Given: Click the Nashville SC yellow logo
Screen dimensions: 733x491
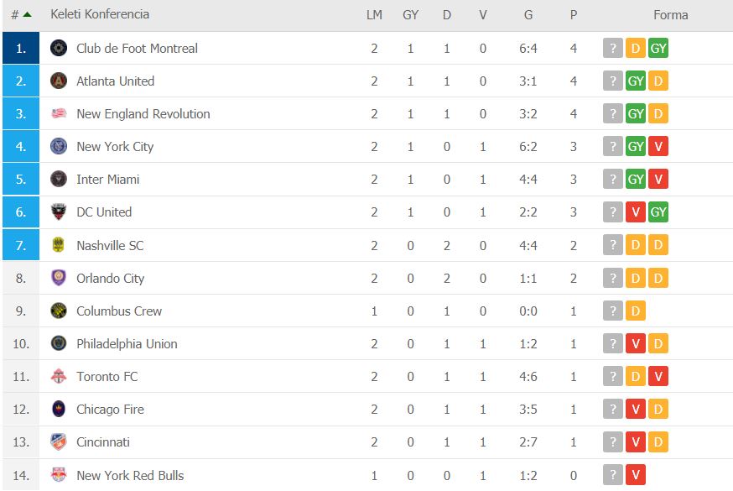Looking at the screenshot, I should pos(59,245).
